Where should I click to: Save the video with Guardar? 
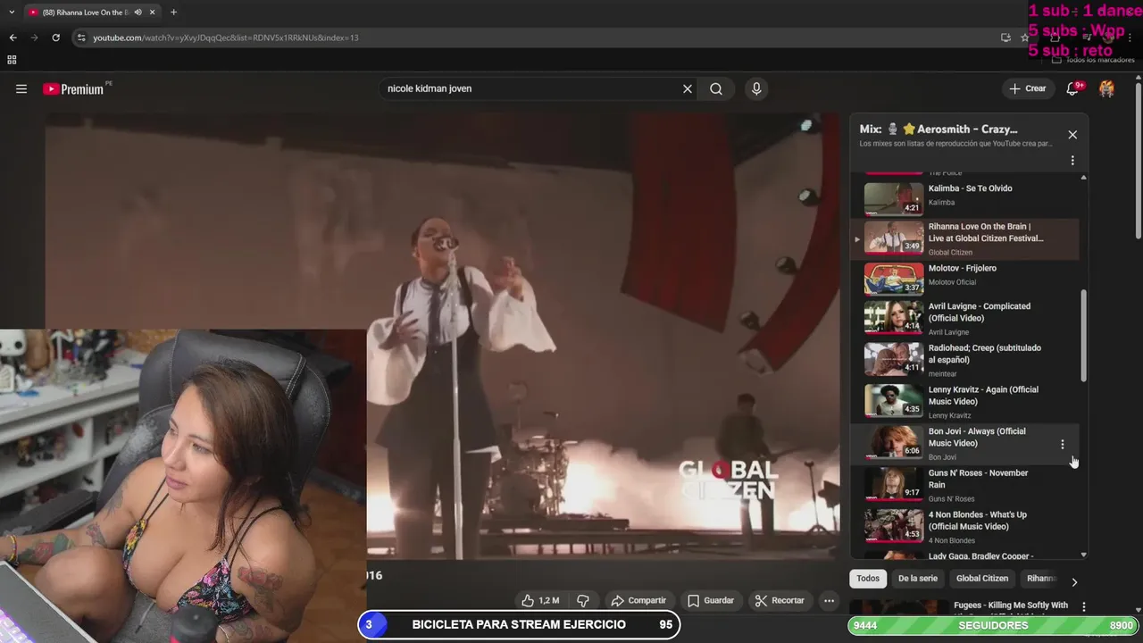point(711,600)
